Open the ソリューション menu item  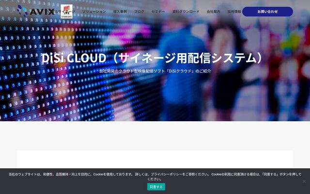tap(94, 12)
